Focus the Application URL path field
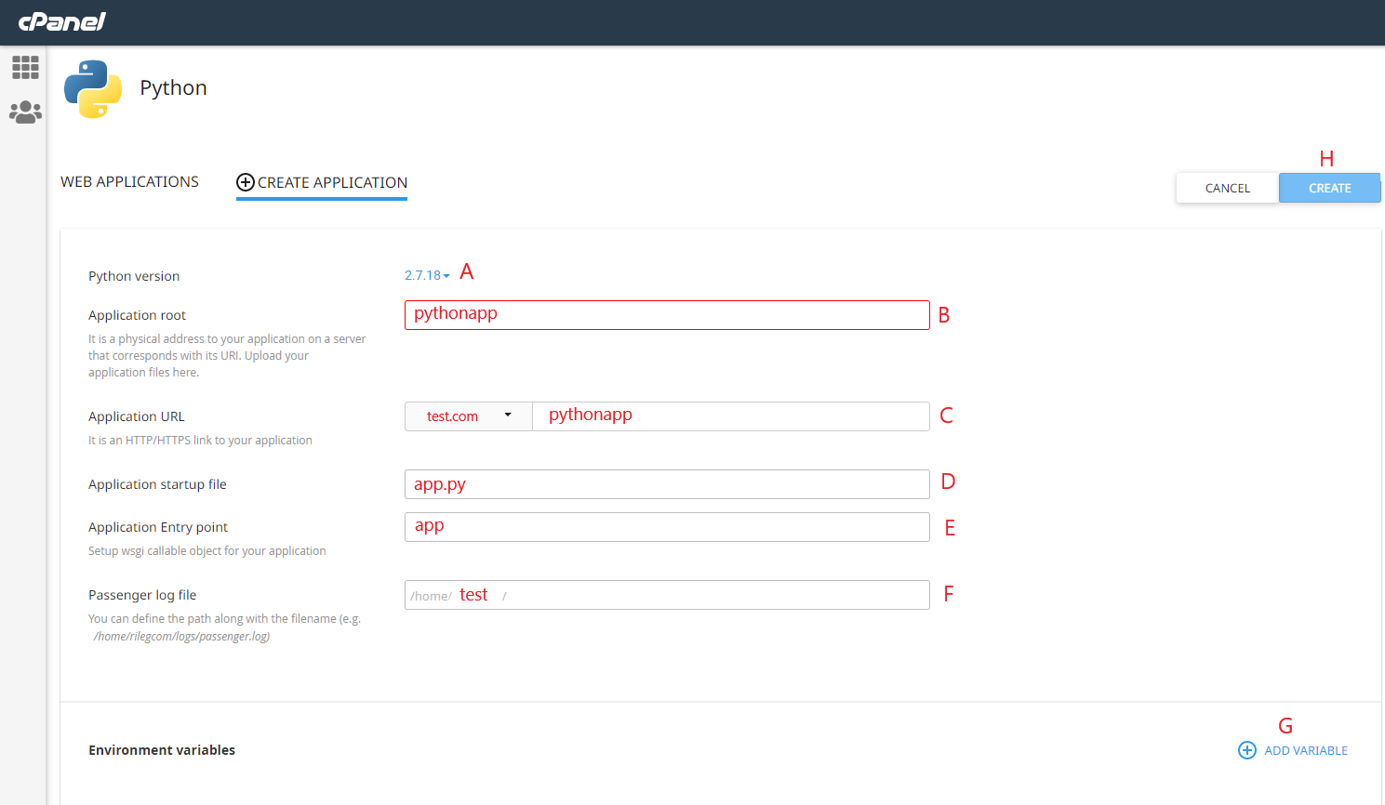1385x805 pixels. [x=731, y=416]
